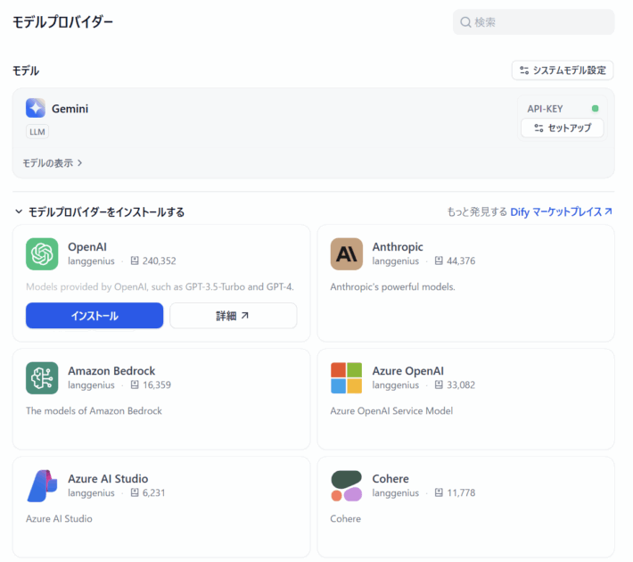The image size is (633, 562).
Task: Click langgenius author under Anthropic
Action: point(395,261)
